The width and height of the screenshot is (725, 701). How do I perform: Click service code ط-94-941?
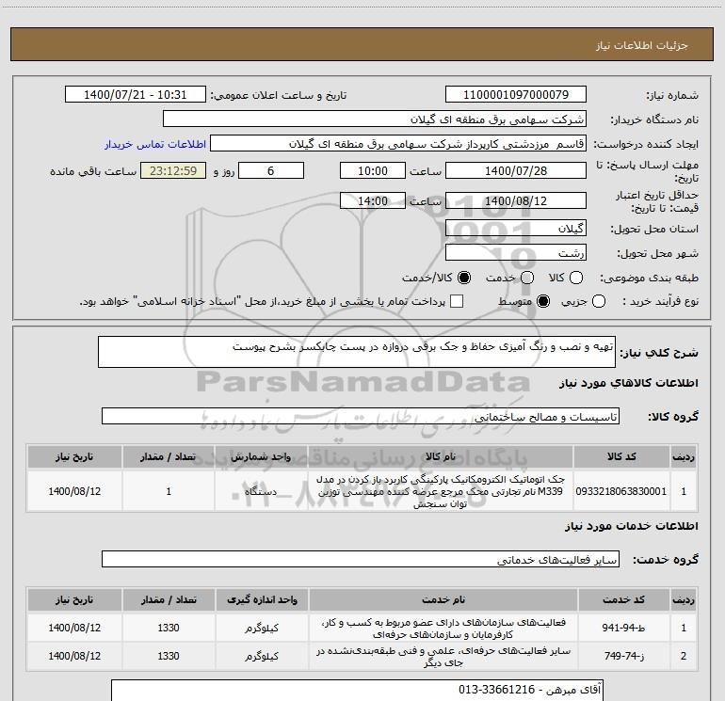[x=623, y=628]
